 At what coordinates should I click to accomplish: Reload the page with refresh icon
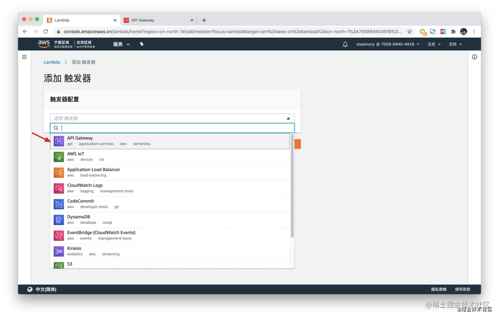click(46, 31)
